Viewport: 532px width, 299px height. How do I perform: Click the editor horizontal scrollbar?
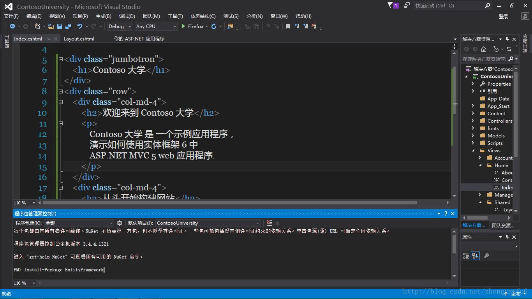tap(230, 203)
